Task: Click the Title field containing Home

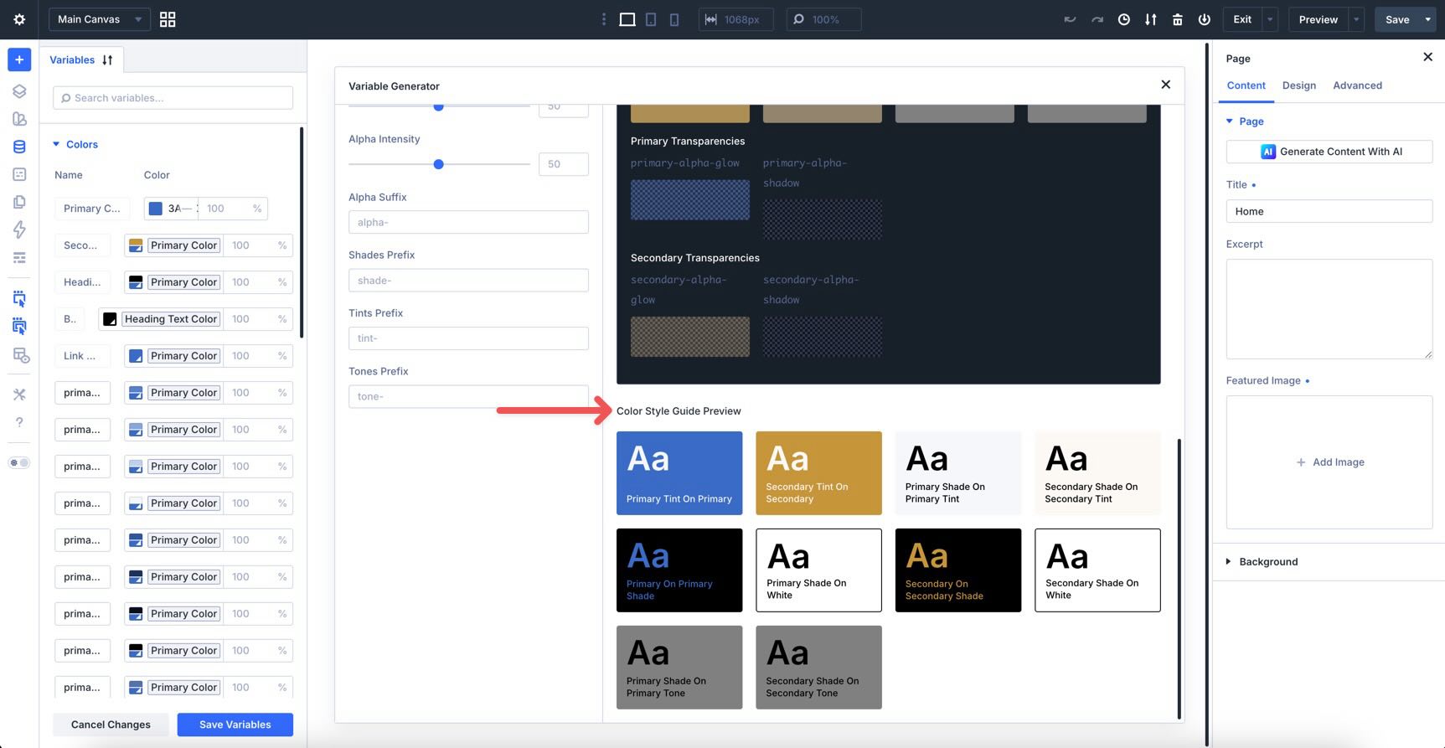Action: [x=1329, y=211]
